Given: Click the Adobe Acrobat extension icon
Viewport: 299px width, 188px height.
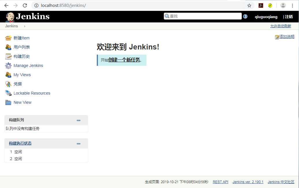Looking at the screenshot, I should pyautogui.click(x=261, y=5).
